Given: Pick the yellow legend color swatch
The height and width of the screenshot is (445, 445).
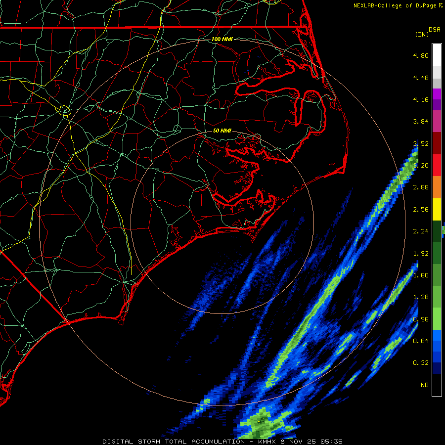Looking at the screenshot, I should coord(437,210).
